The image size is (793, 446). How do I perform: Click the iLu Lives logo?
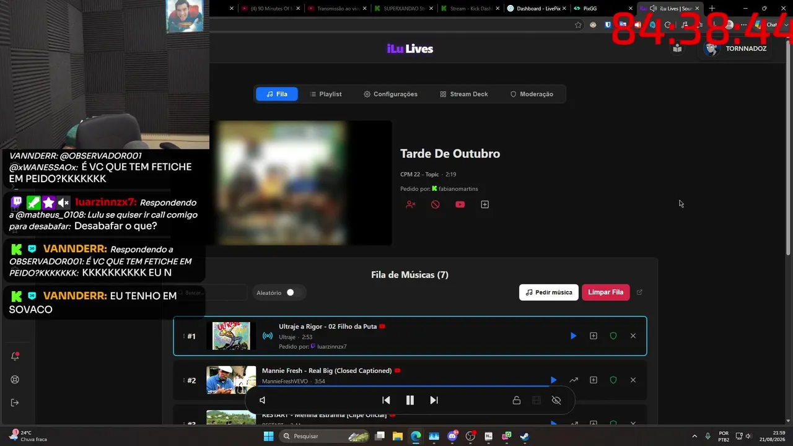coord(410,49)
